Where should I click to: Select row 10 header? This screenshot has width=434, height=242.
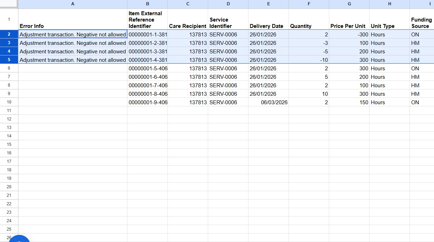9,102
